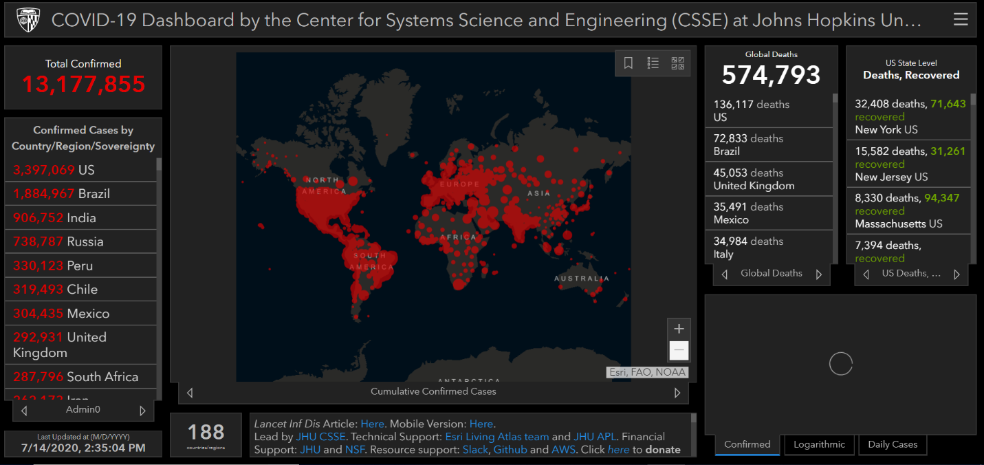984x465 pixels.
Task: Click right arrow beside US Deaths label
Action: [956, 274]
